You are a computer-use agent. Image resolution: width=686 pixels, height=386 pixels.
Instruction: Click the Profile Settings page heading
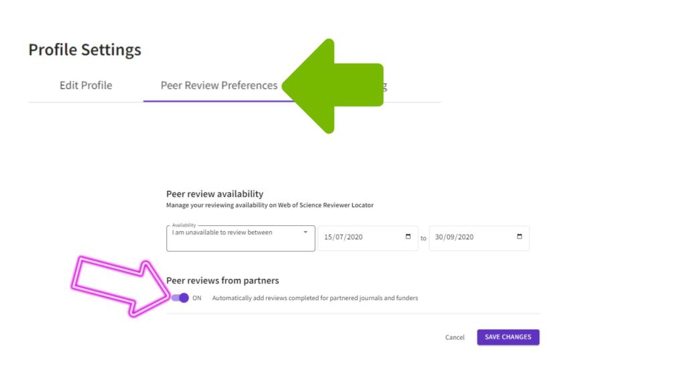point(84,50)
